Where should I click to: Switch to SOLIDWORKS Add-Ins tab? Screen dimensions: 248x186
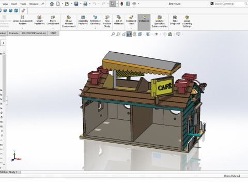[x=34, y=33]
